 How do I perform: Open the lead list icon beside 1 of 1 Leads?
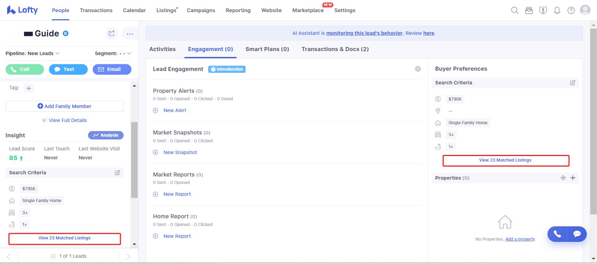pyautogui.click(x=53, y=256)
